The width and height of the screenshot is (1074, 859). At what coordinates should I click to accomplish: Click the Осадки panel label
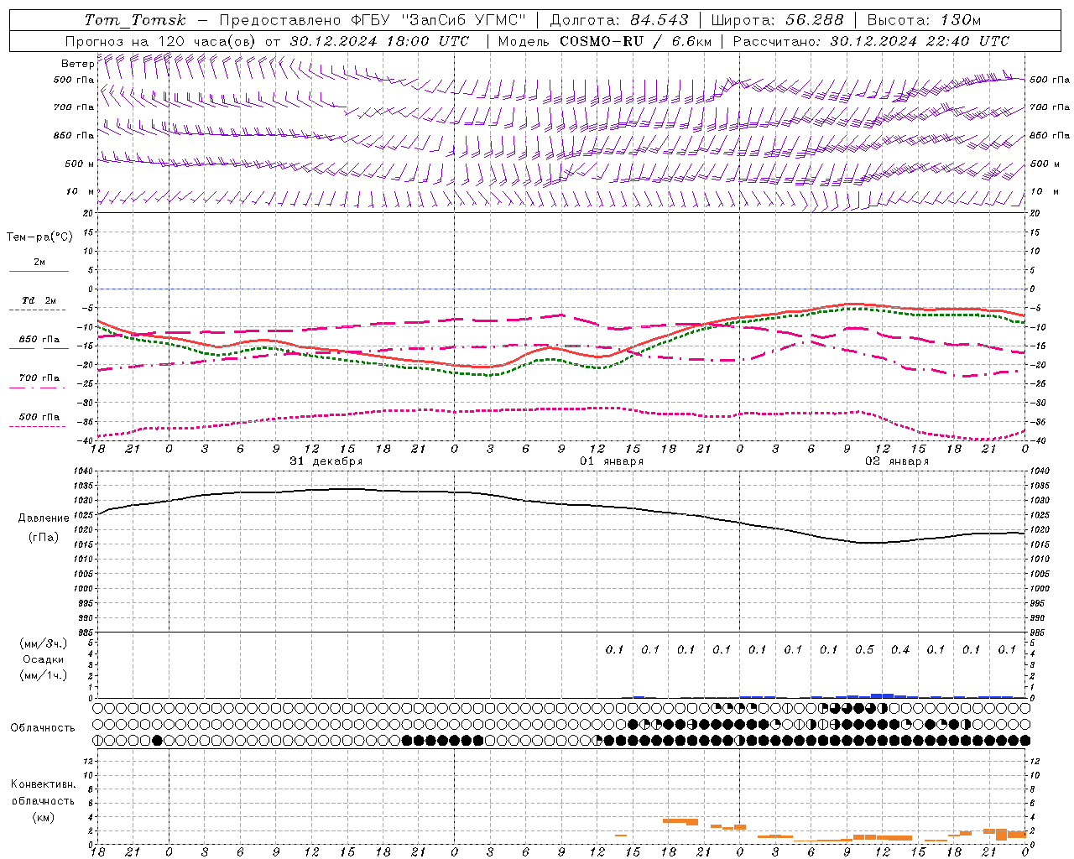(44, 659)
